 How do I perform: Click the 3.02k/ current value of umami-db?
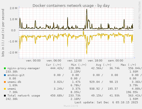click(59, 82)
